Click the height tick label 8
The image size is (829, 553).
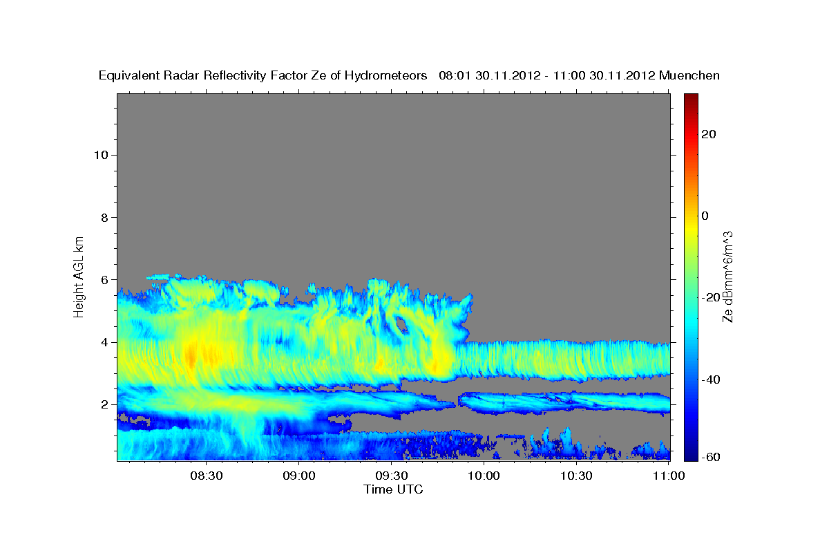click(106, 217)
